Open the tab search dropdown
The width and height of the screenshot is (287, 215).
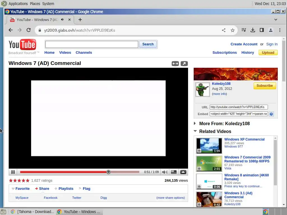276,20
